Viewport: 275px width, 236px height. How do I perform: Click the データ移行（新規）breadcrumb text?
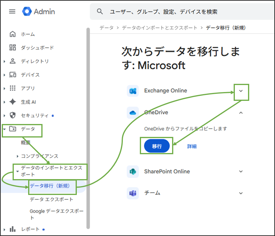click(226, 28)
